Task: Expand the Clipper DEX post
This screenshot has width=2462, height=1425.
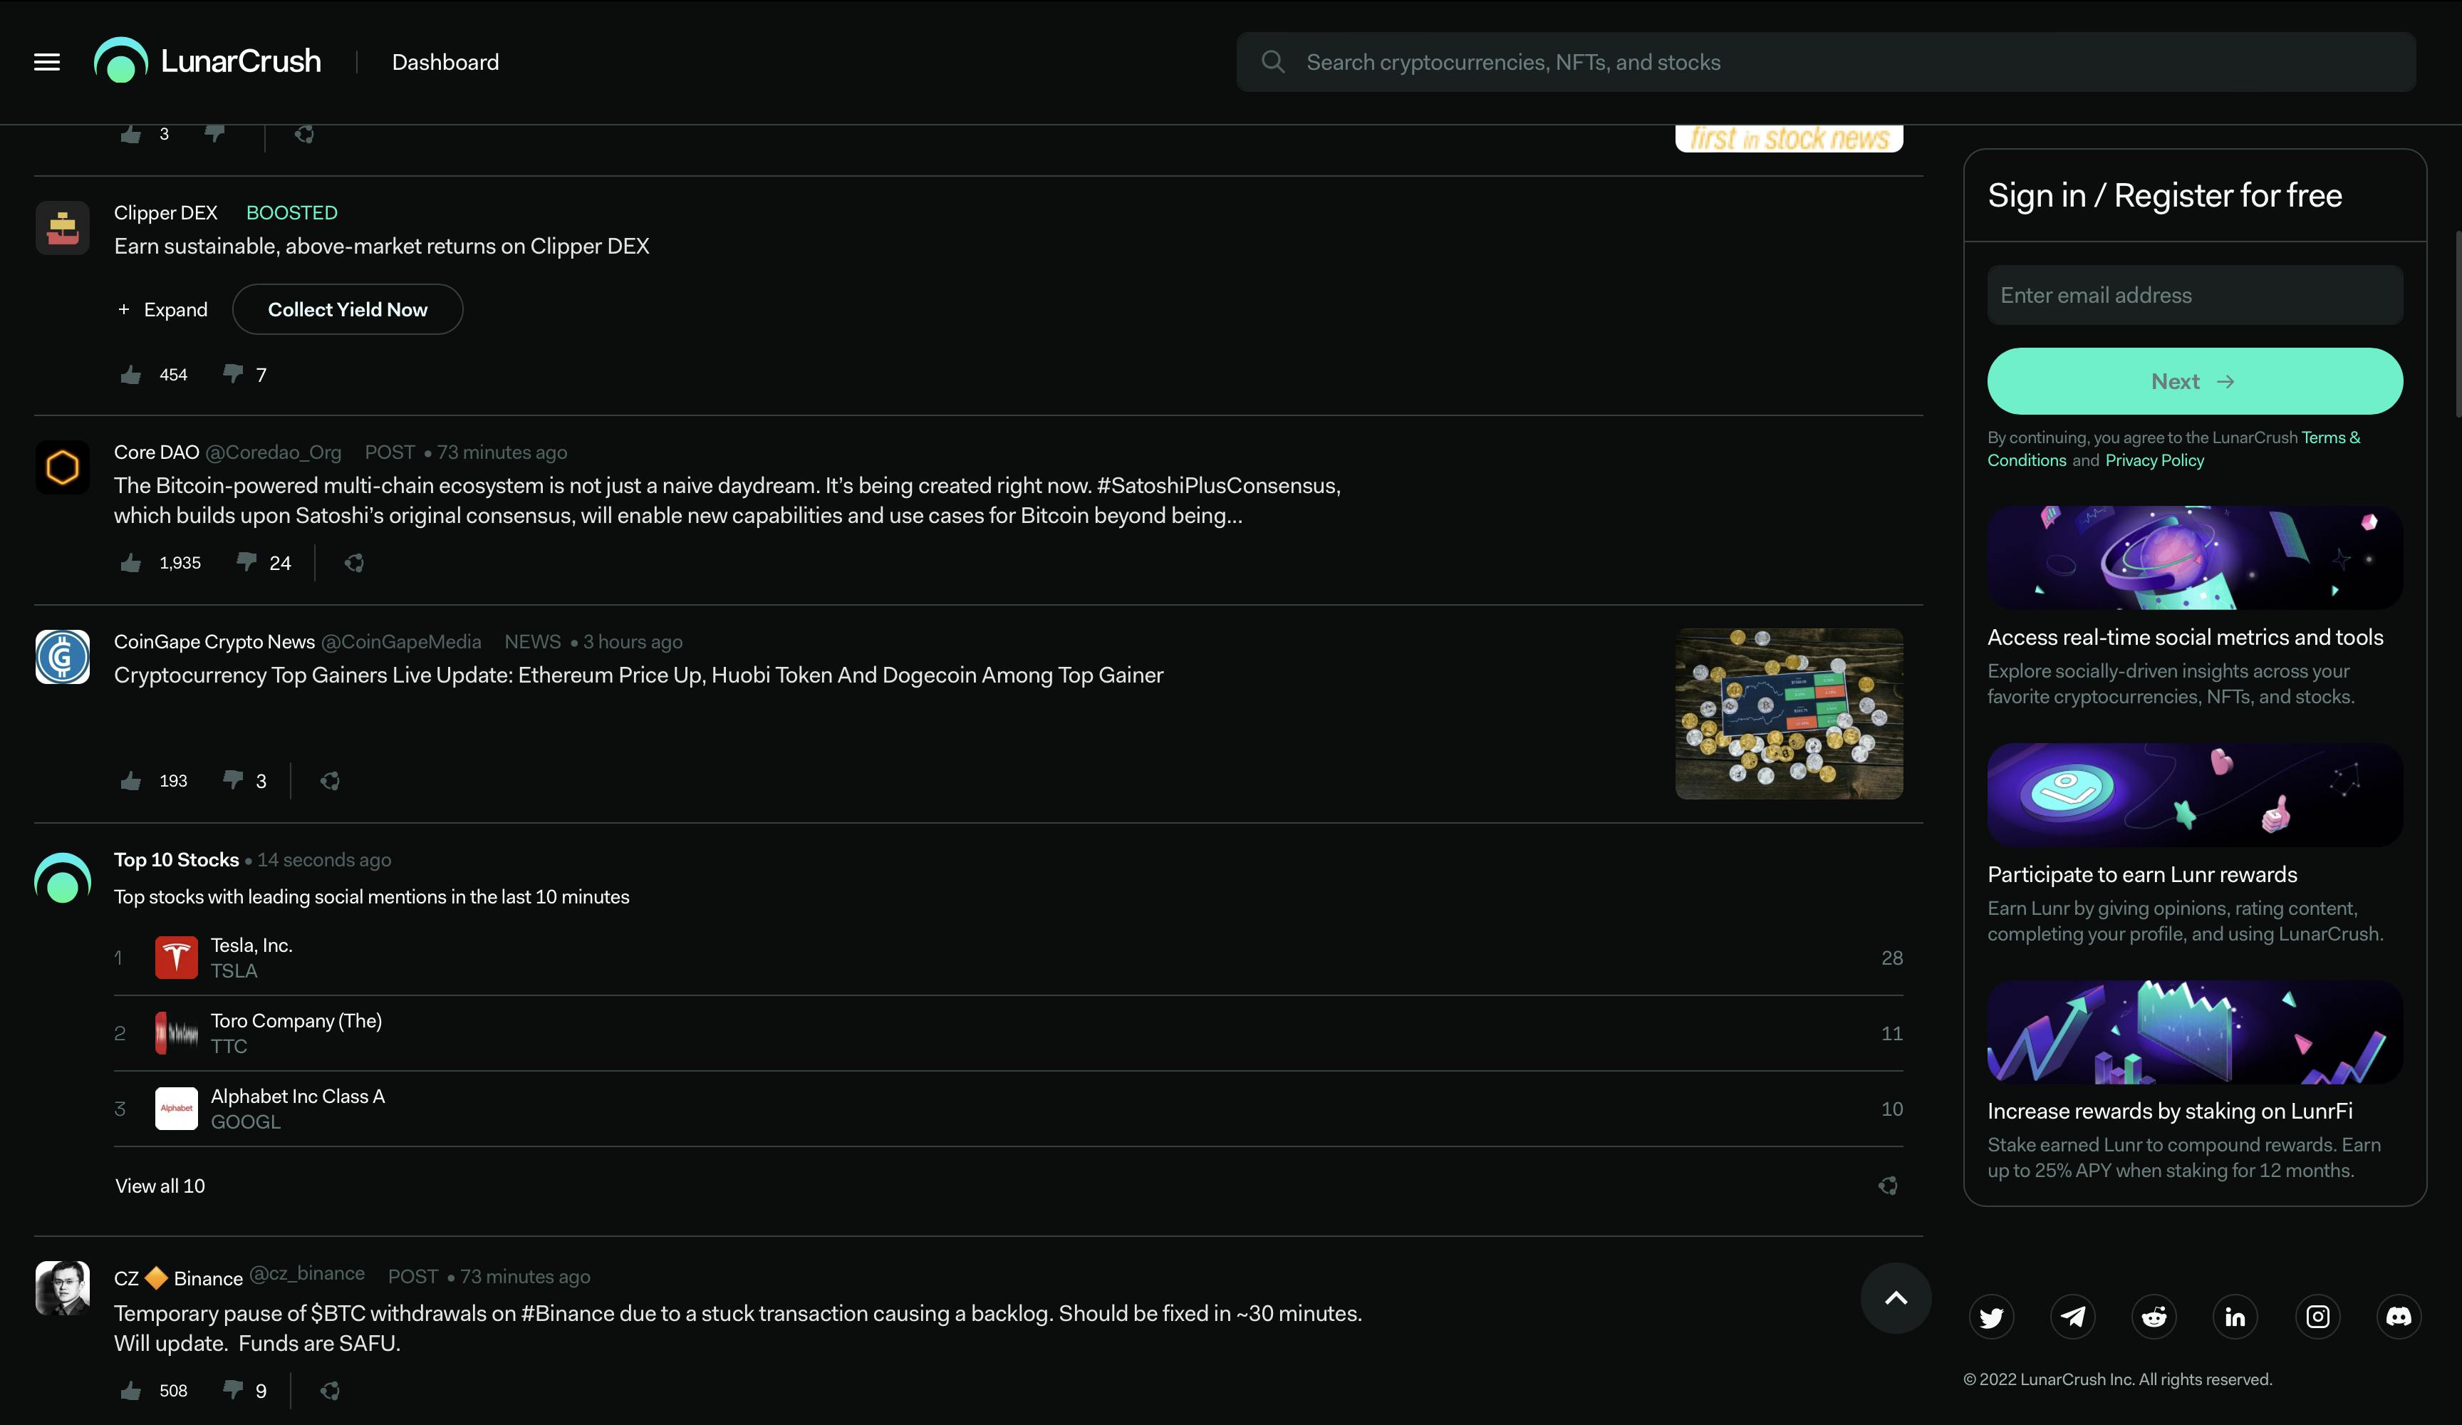Action: click(162, 310)
